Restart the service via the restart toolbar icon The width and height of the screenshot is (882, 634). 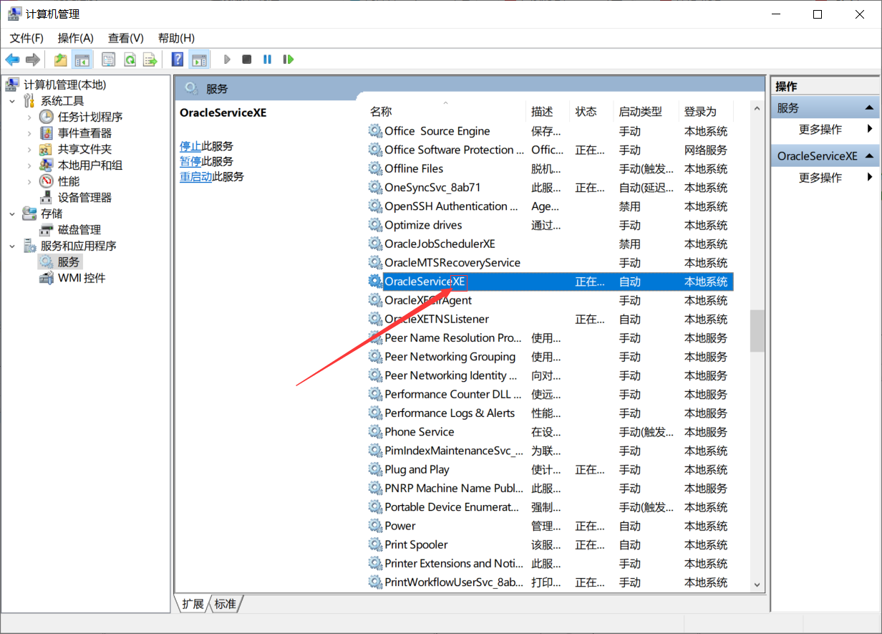[288, 59]
